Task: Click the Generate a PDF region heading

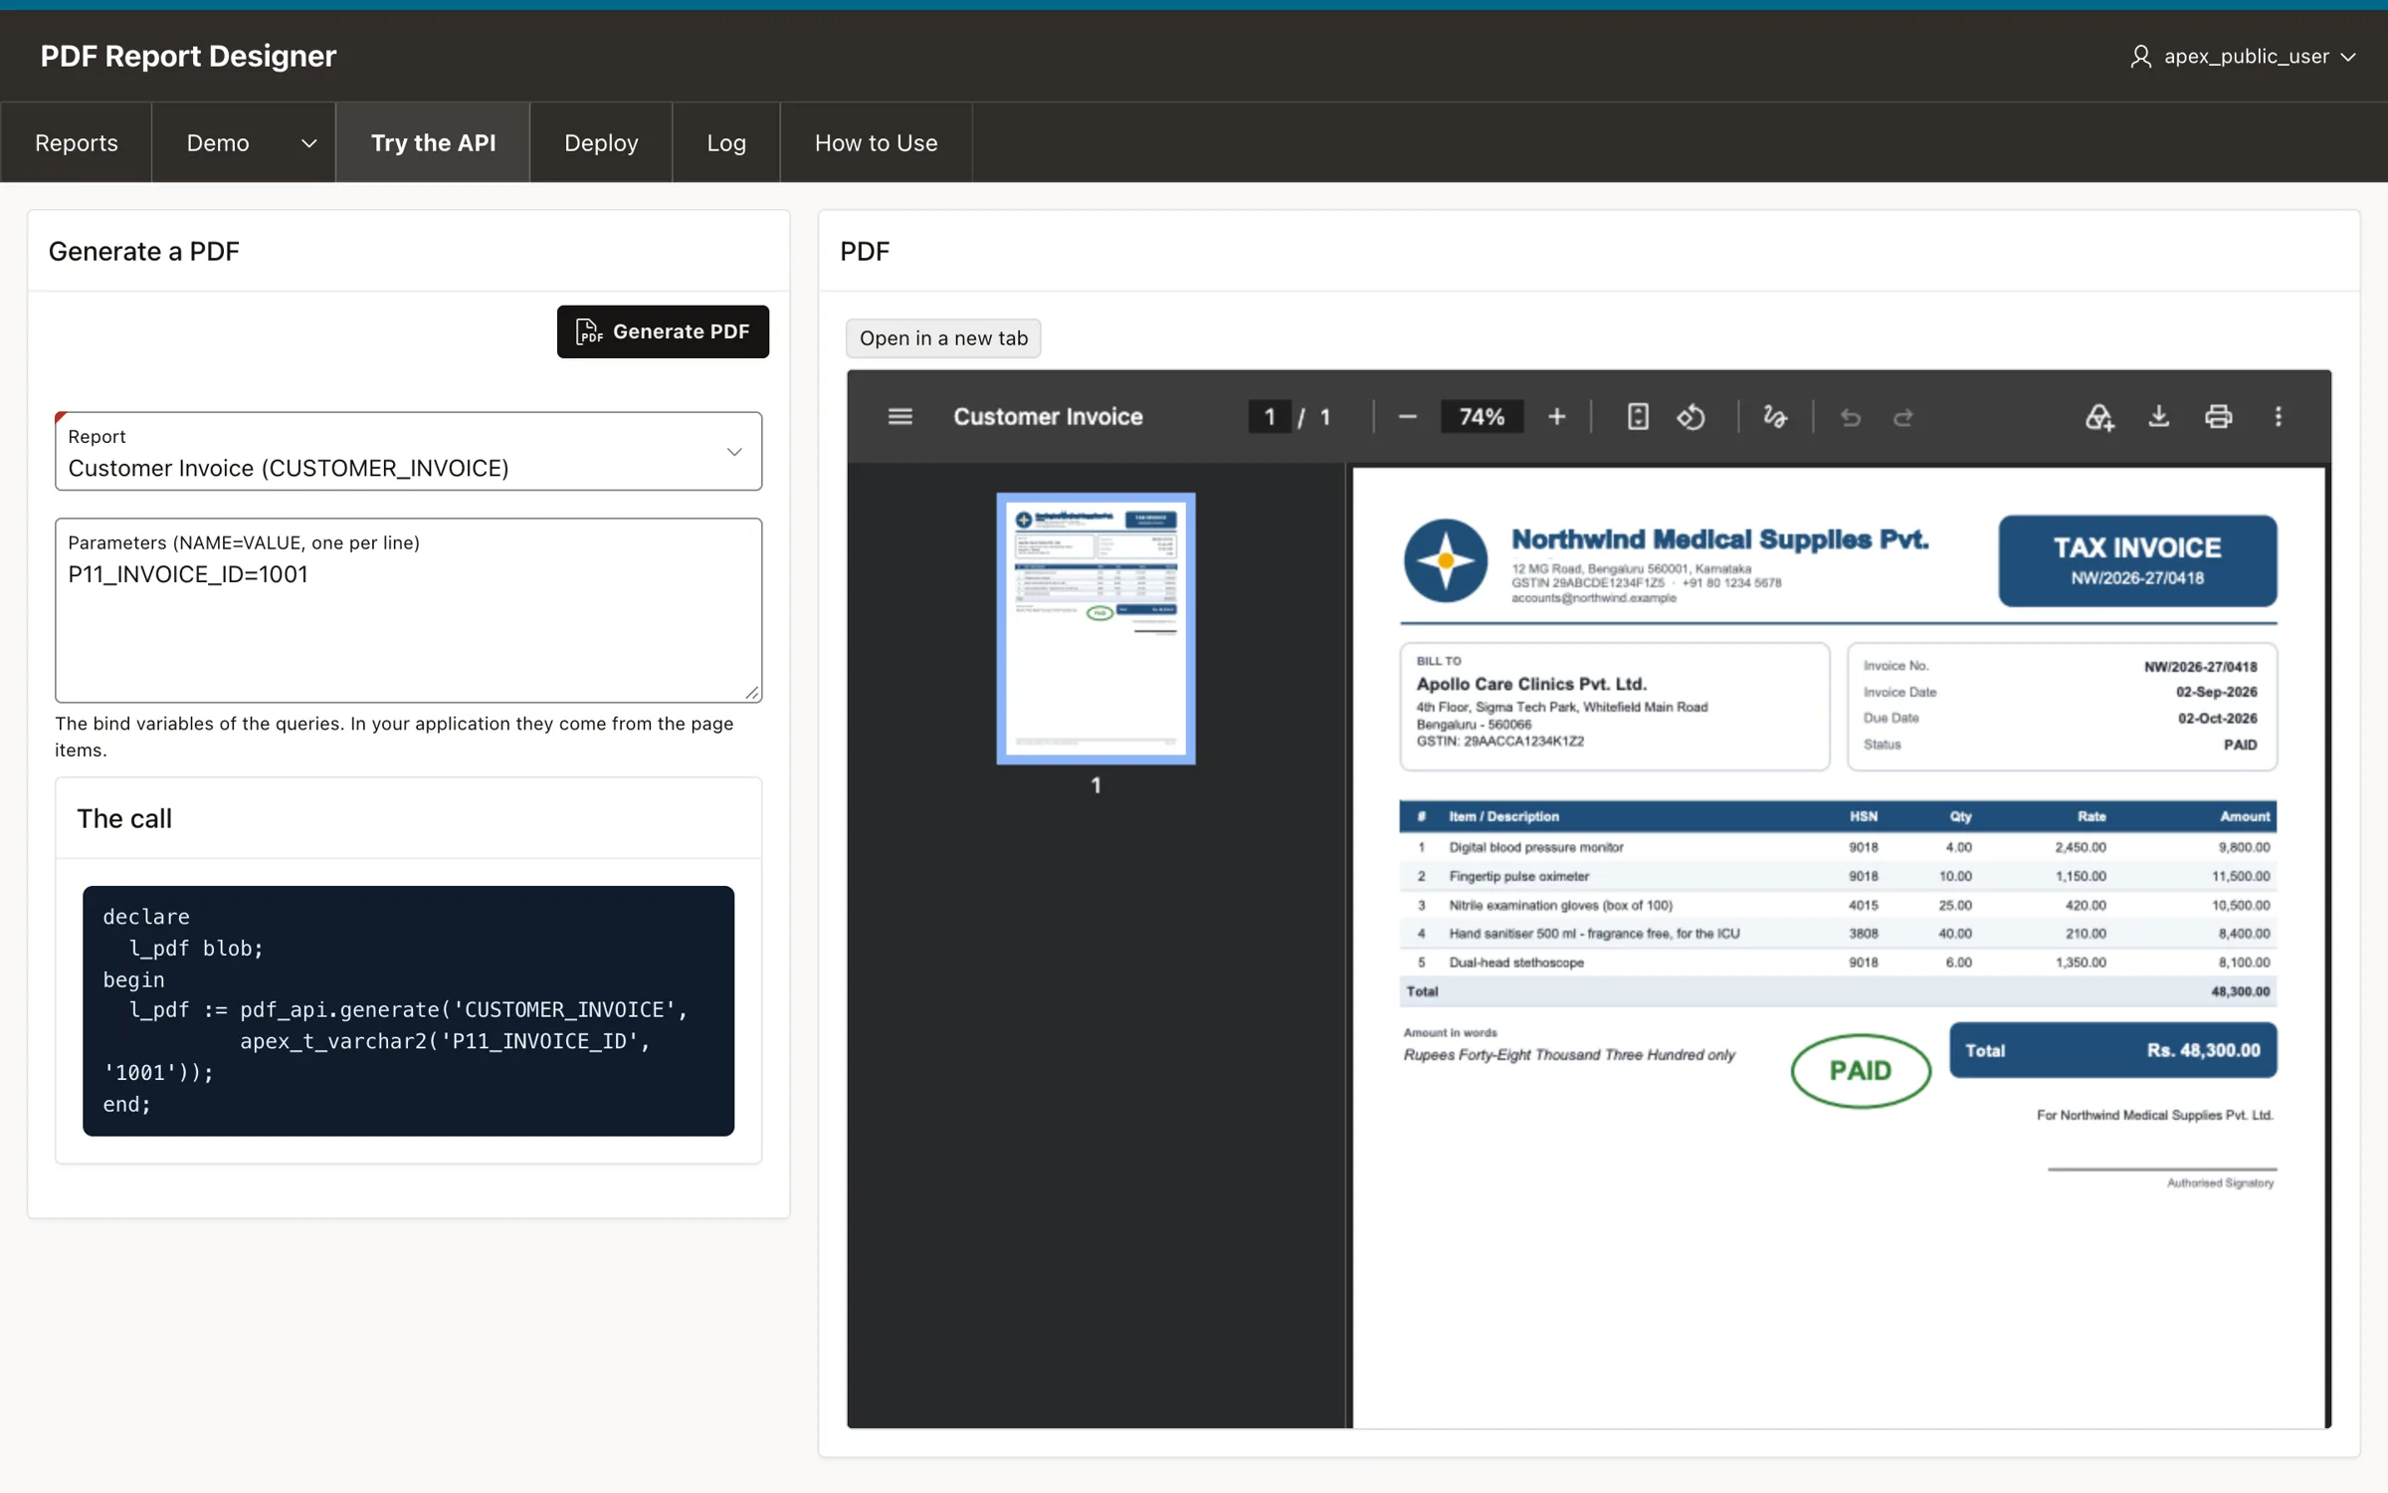Action: pyautogui.click(x=144, y=251)
